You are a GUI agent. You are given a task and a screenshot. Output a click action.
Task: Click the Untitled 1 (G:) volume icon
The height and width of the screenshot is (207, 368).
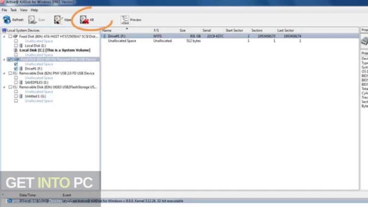tap(21, 96)
